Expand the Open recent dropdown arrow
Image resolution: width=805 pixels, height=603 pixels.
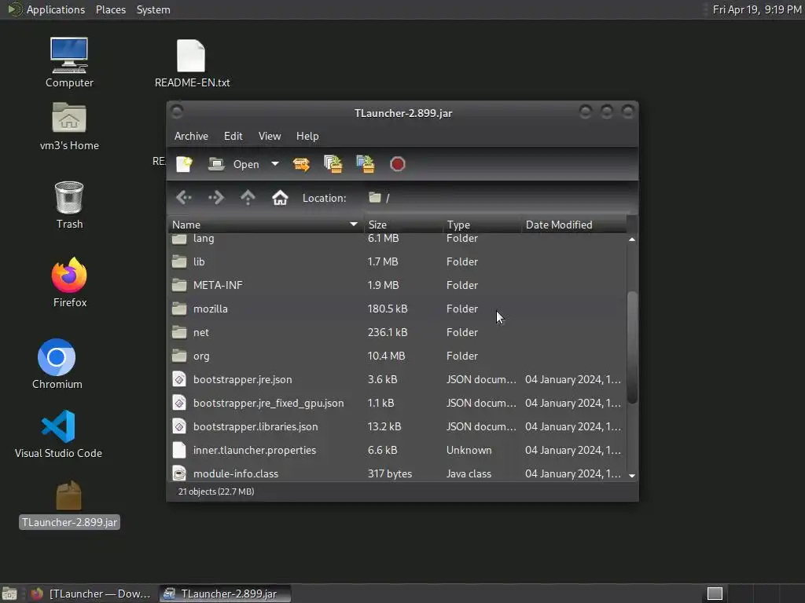pyautogui.click(x=275, y=164)
